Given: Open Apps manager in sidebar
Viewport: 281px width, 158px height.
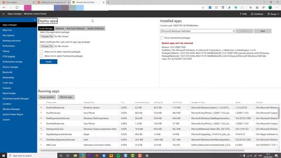Looking at the screenshot, I should click(10, 25).
